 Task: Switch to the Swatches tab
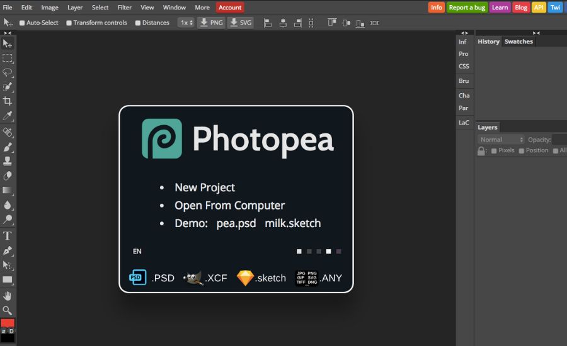coord(518,42)
